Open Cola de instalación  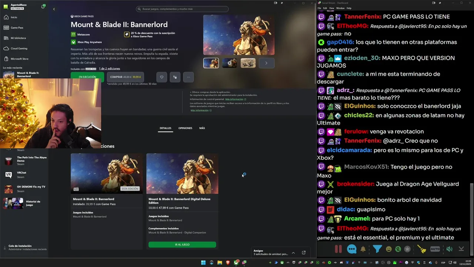(24, 247)
